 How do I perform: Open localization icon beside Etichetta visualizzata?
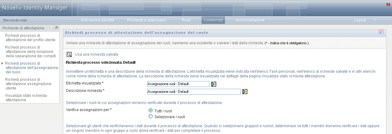(x=214, y=84)
